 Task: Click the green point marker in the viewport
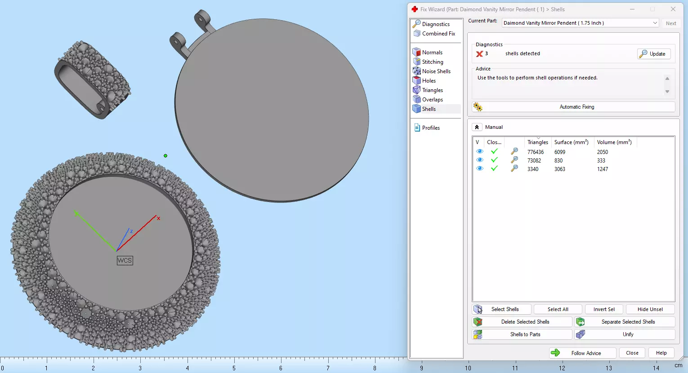[165, 156]
